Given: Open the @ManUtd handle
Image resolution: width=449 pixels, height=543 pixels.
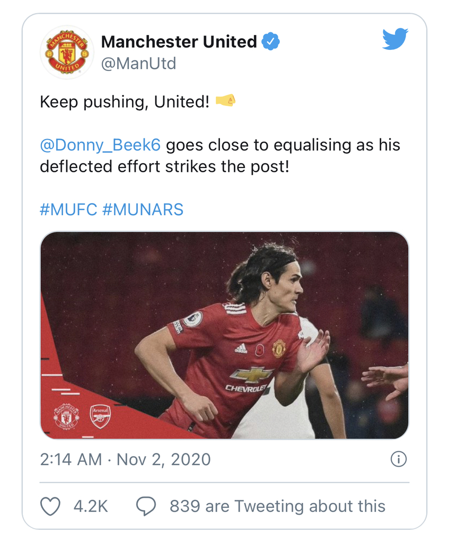Looking at the screenshot, I should click(x=138, y=64).
